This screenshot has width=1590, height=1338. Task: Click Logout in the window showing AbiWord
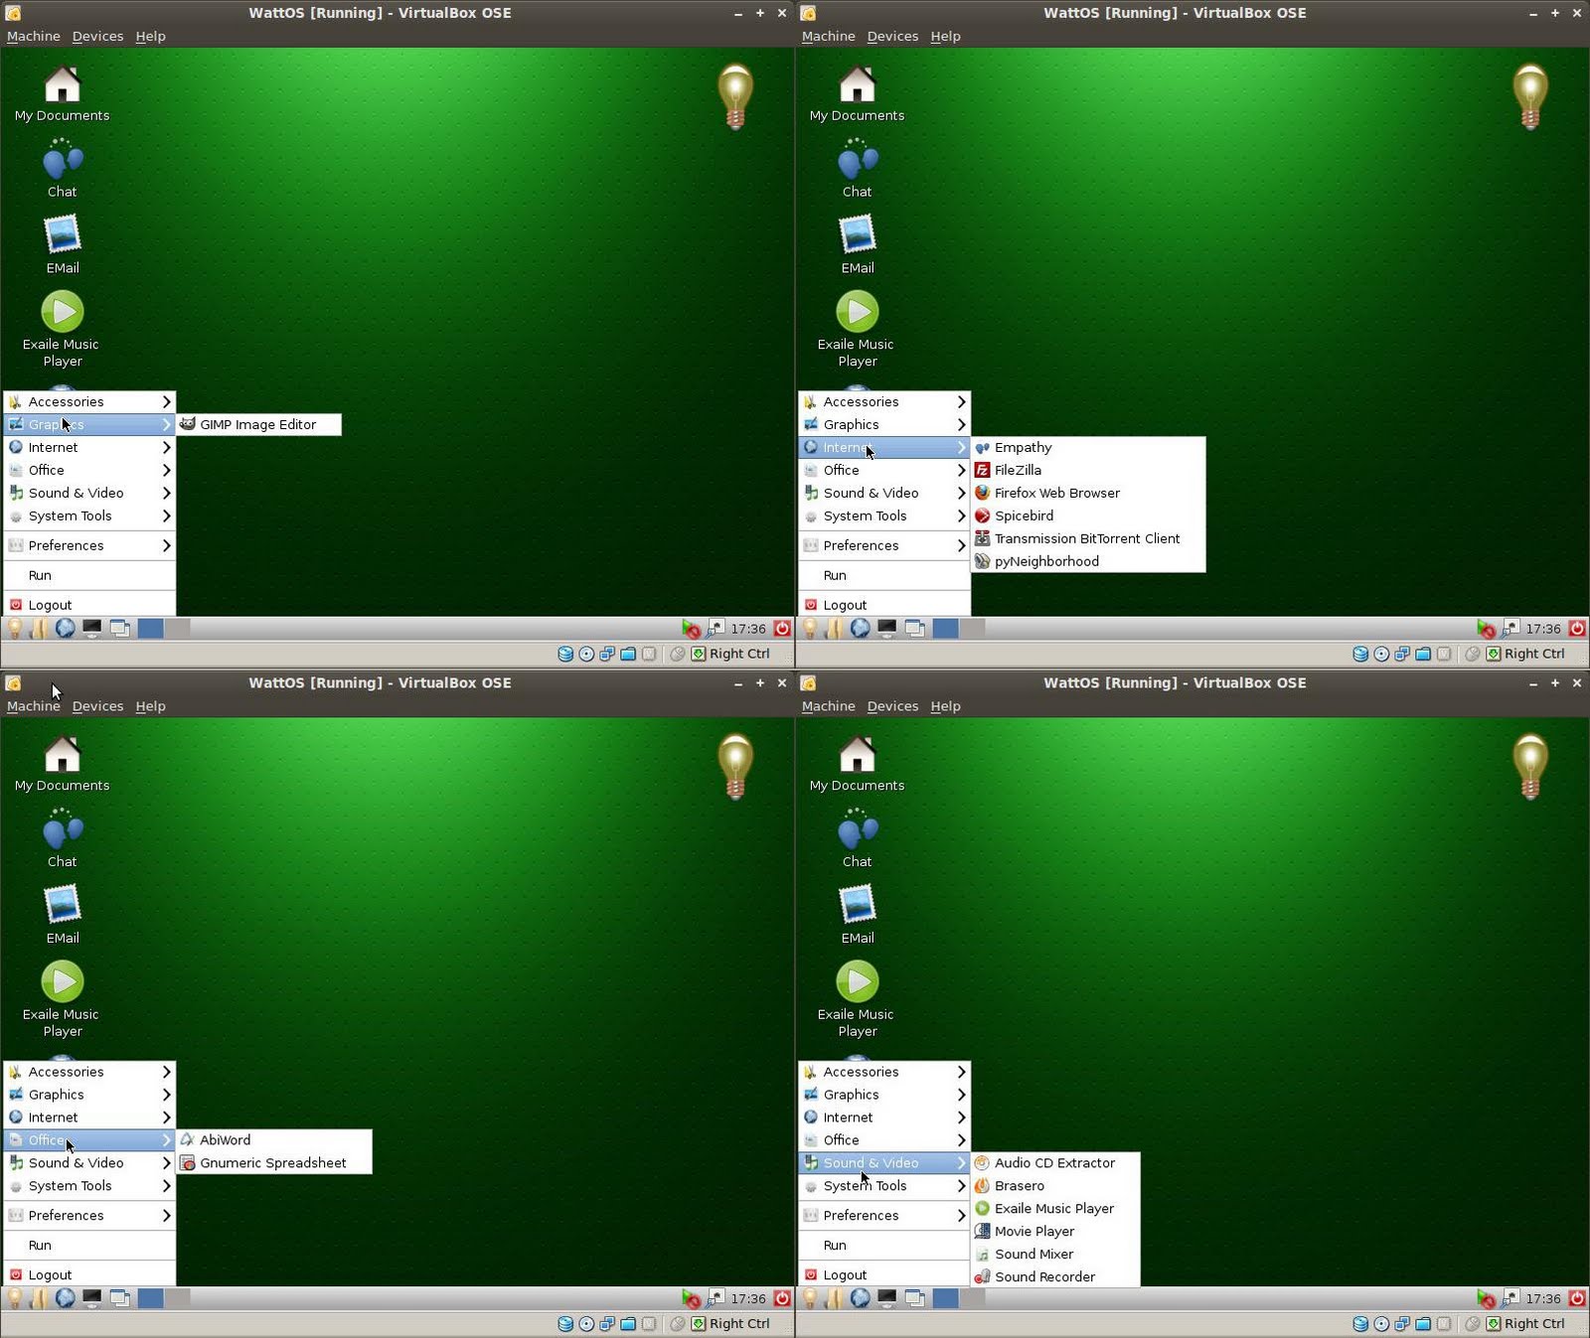click(89, 1275)
